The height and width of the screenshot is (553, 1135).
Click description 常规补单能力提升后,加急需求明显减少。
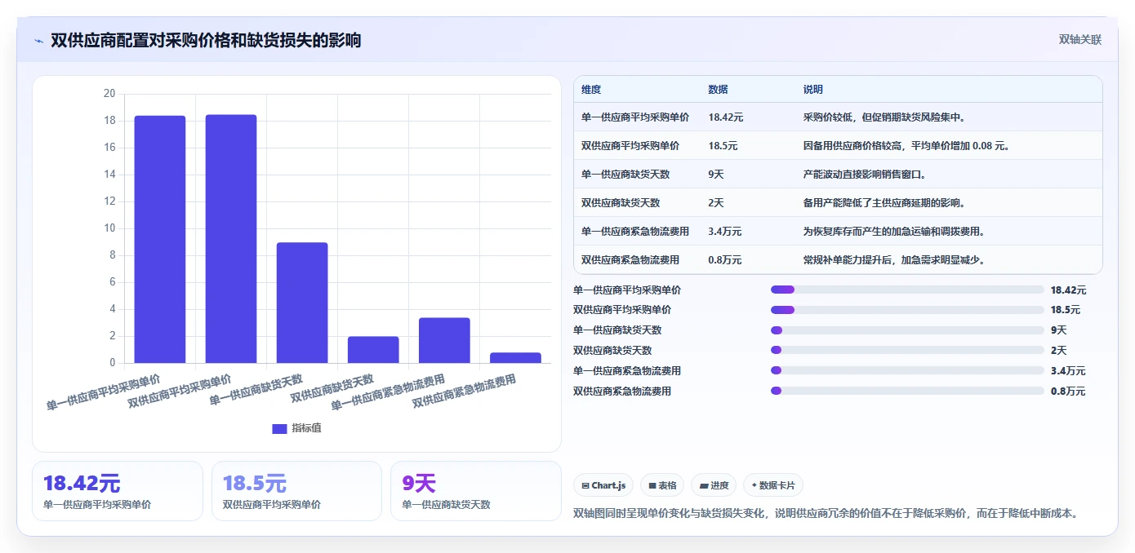pyautogui.click(x=895, y=260)
